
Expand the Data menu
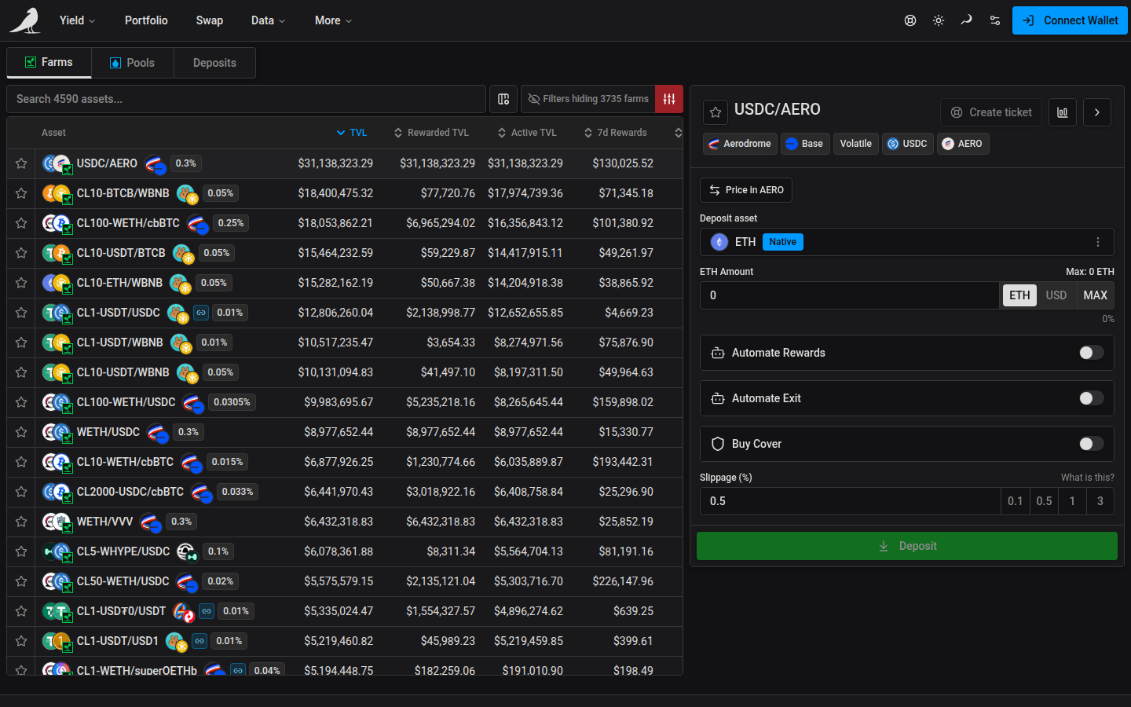pos(268,20)
